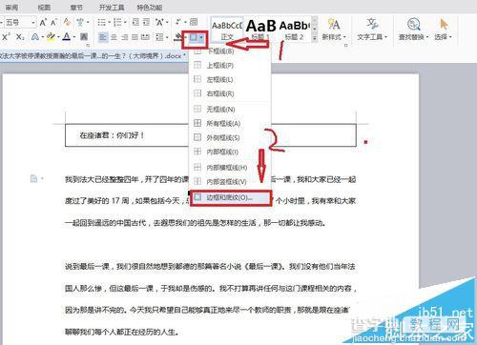
Task: Click the font color A swatch button
Action: pos(67,37)
